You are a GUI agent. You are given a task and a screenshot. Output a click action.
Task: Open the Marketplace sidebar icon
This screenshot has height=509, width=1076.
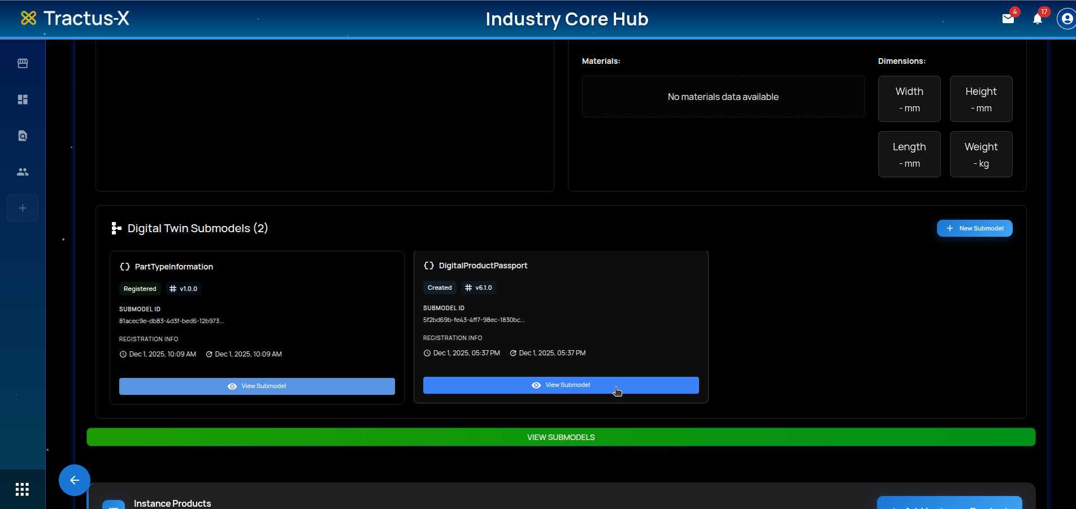click(23, 63)
